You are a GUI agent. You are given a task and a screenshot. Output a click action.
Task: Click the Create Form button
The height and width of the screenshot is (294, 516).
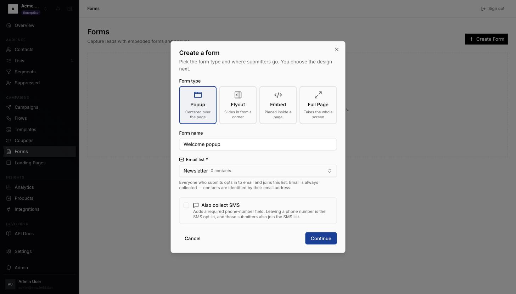coord(487,39)
